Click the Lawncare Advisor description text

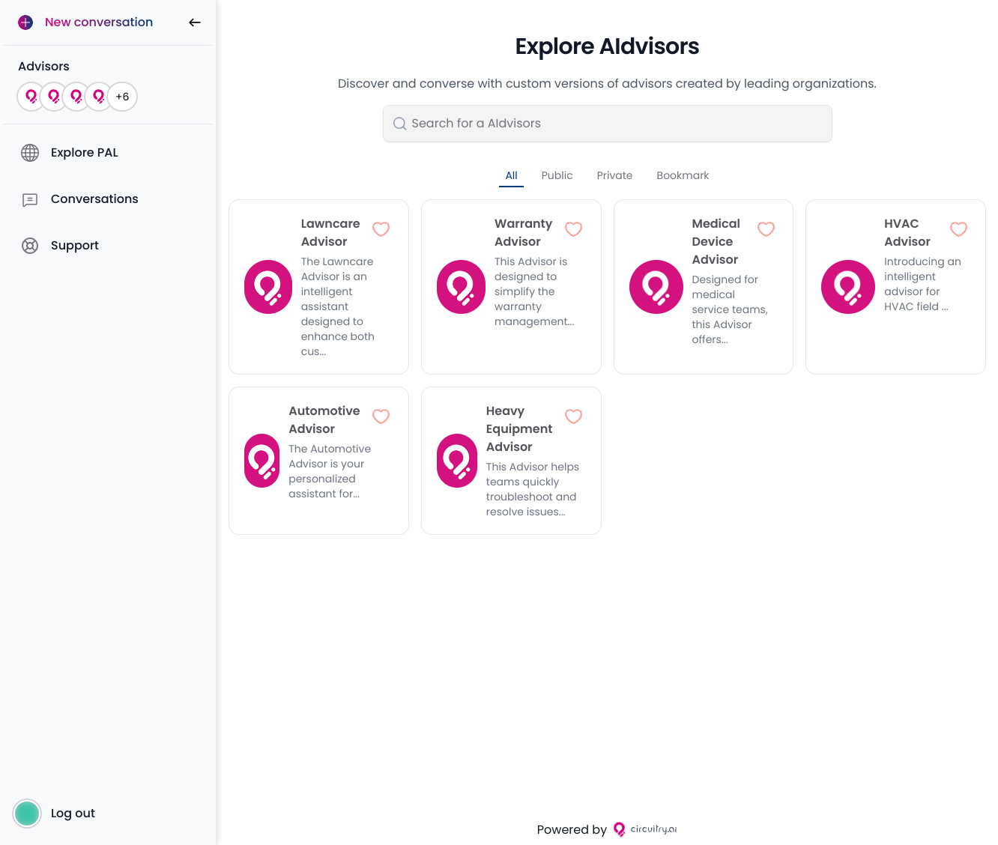pyautogui.click(x=338, y=306)
